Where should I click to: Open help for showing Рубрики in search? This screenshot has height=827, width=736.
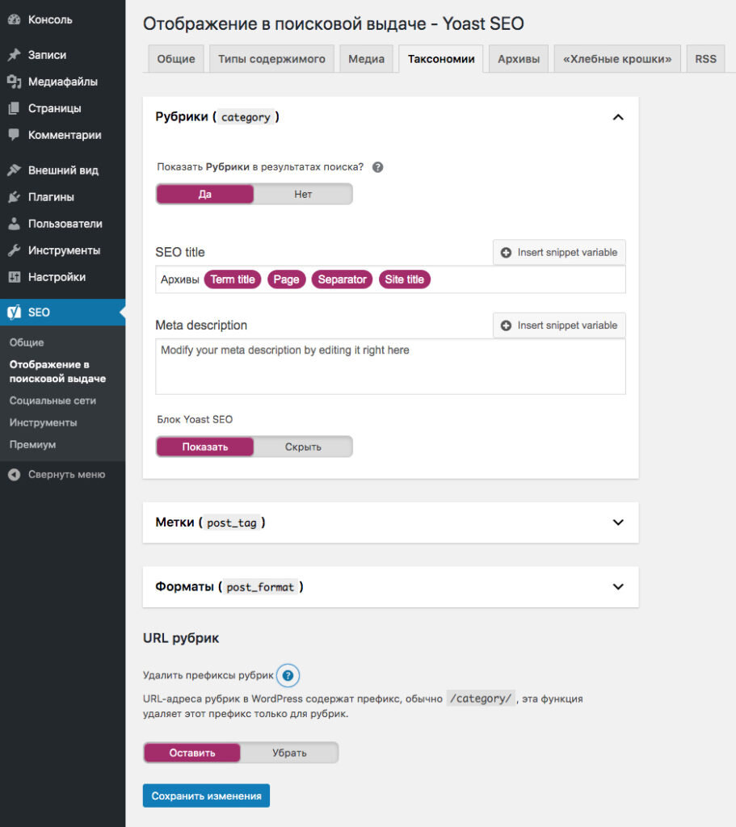[x=378, y=167]
